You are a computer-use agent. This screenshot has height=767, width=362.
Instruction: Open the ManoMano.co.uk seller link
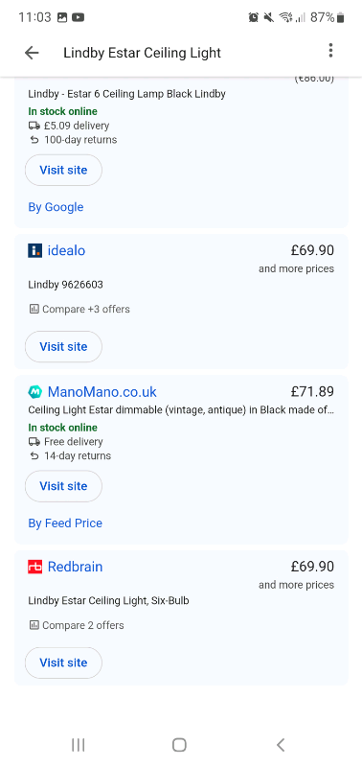[102, 392]
